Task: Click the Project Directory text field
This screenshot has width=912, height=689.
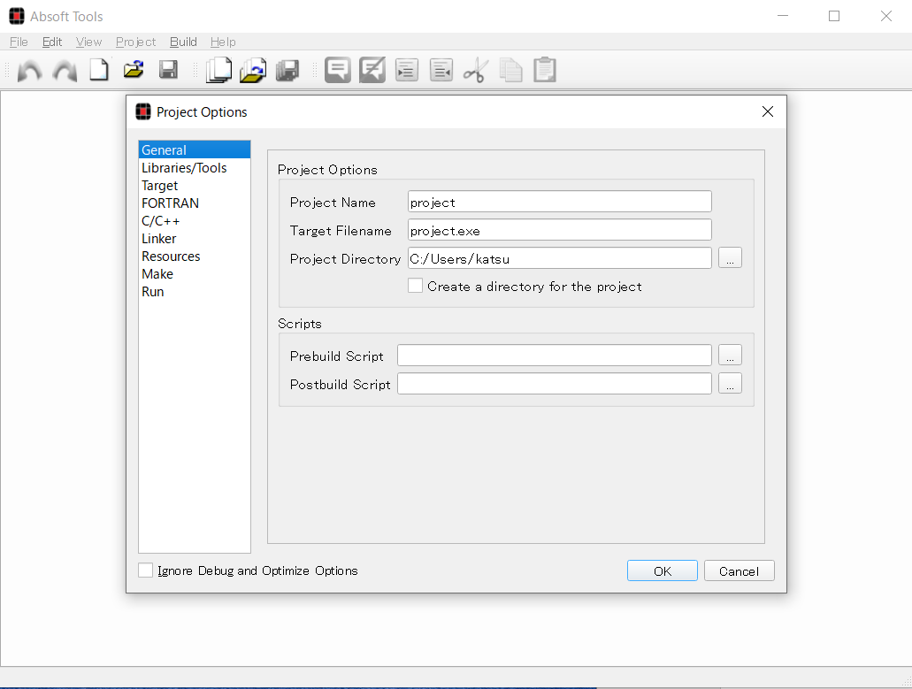Action: pos(560,258)
